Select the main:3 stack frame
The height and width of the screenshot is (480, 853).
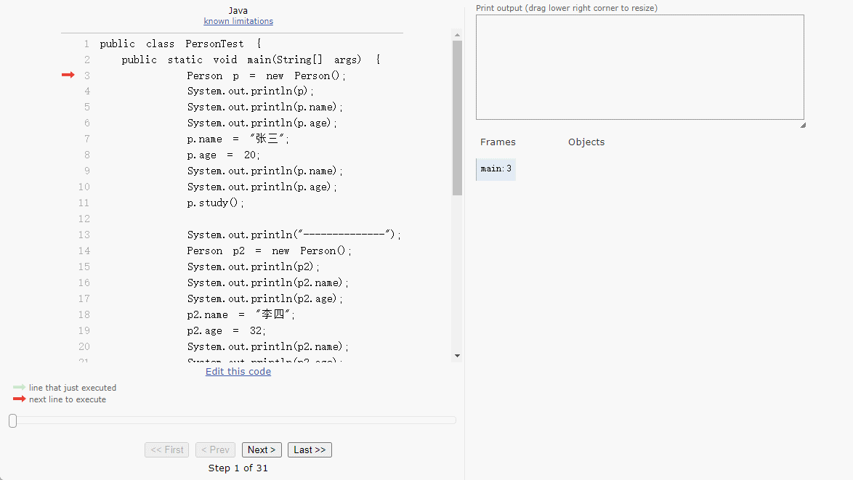pos(496,169)
